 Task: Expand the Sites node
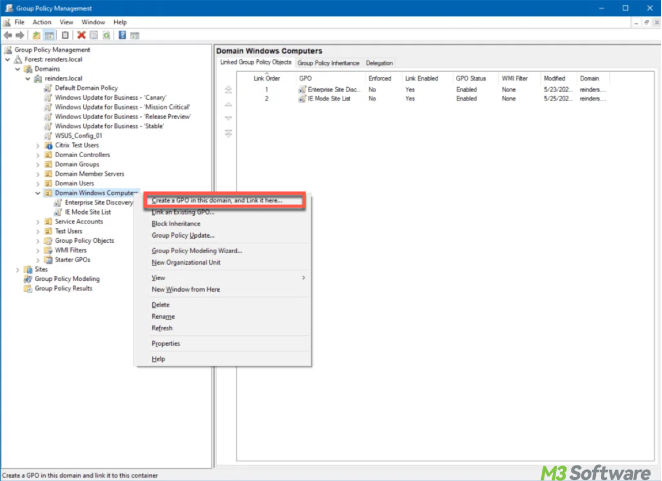pyautogui.click(x=18, y=270)
